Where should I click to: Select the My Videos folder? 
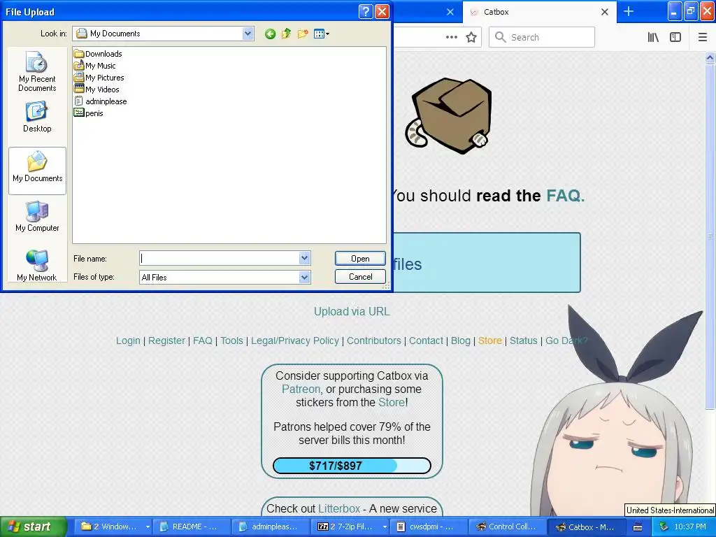(x=96, y=89)
